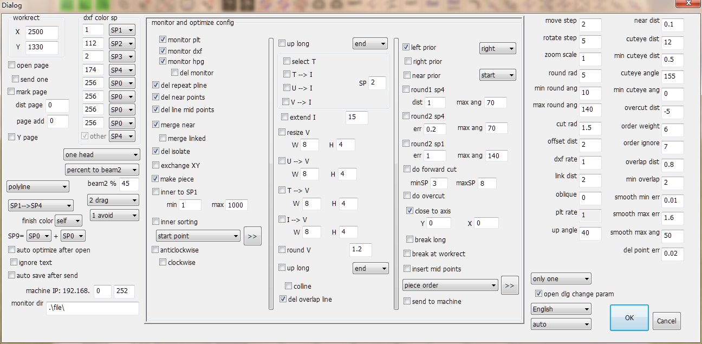Click the dist page field
Viewport: 702px width, 344px height.
57,106
